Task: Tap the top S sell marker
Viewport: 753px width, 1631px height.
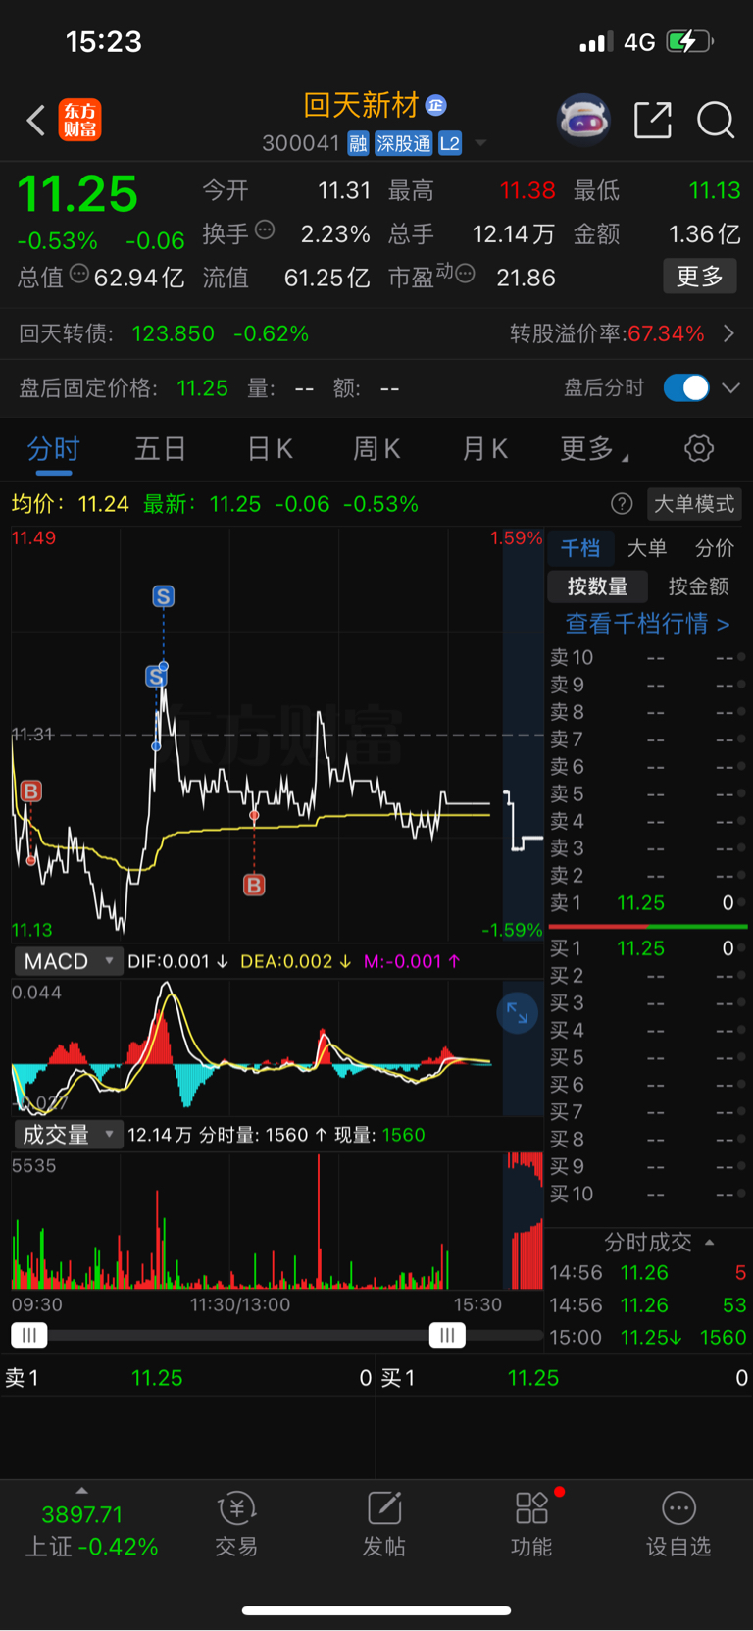Action: pos(164,596)
